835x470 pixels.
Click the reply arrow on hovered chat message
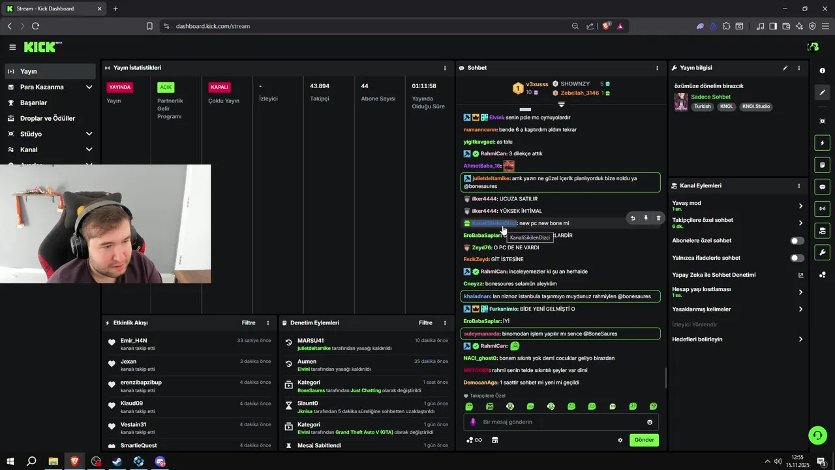[x=632, y=218]
